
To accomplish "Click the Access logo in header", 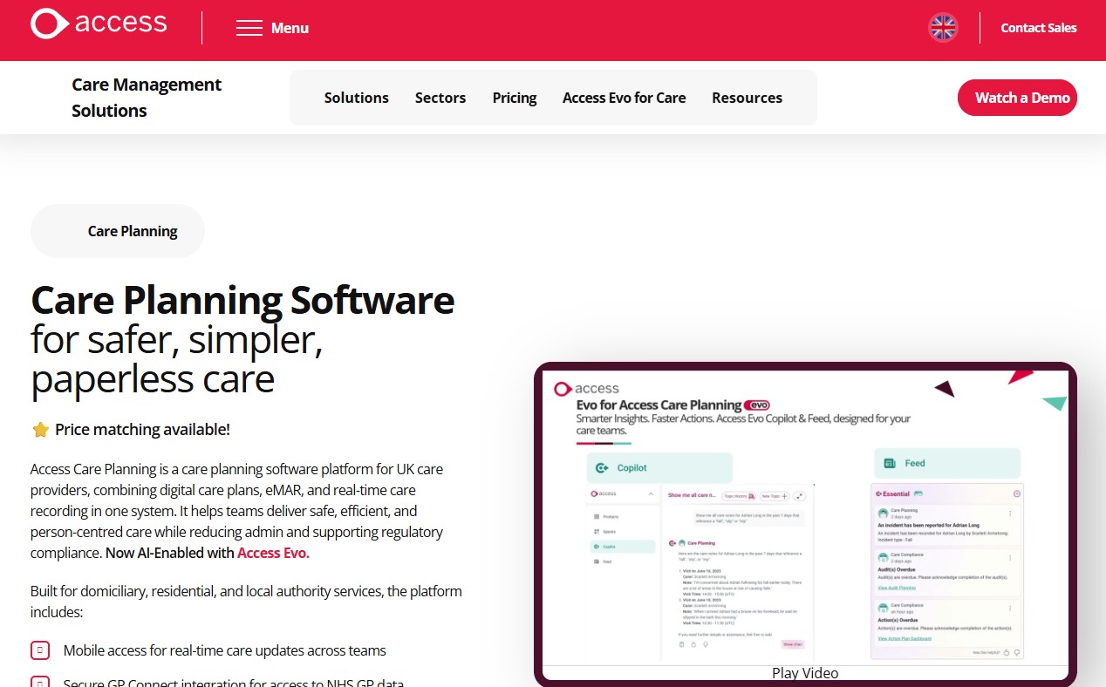I will coord(99,24).
